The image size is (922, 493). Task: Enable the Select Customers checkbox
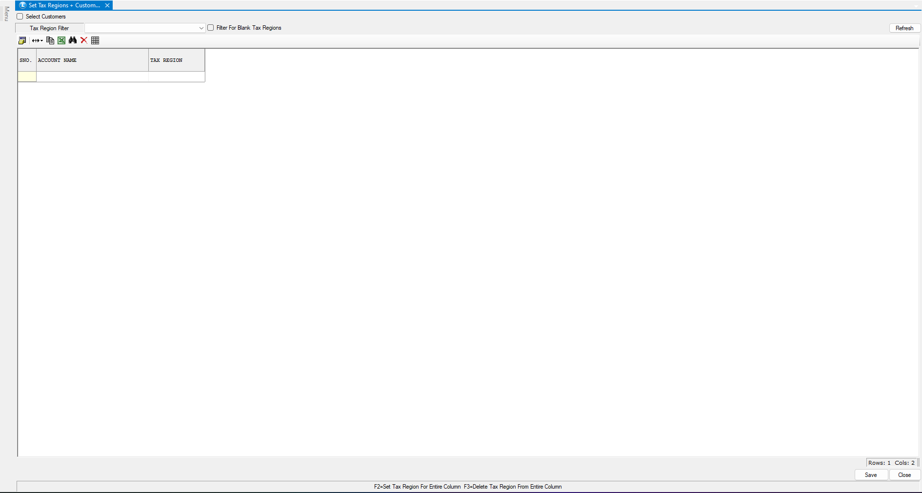point(20,17)
